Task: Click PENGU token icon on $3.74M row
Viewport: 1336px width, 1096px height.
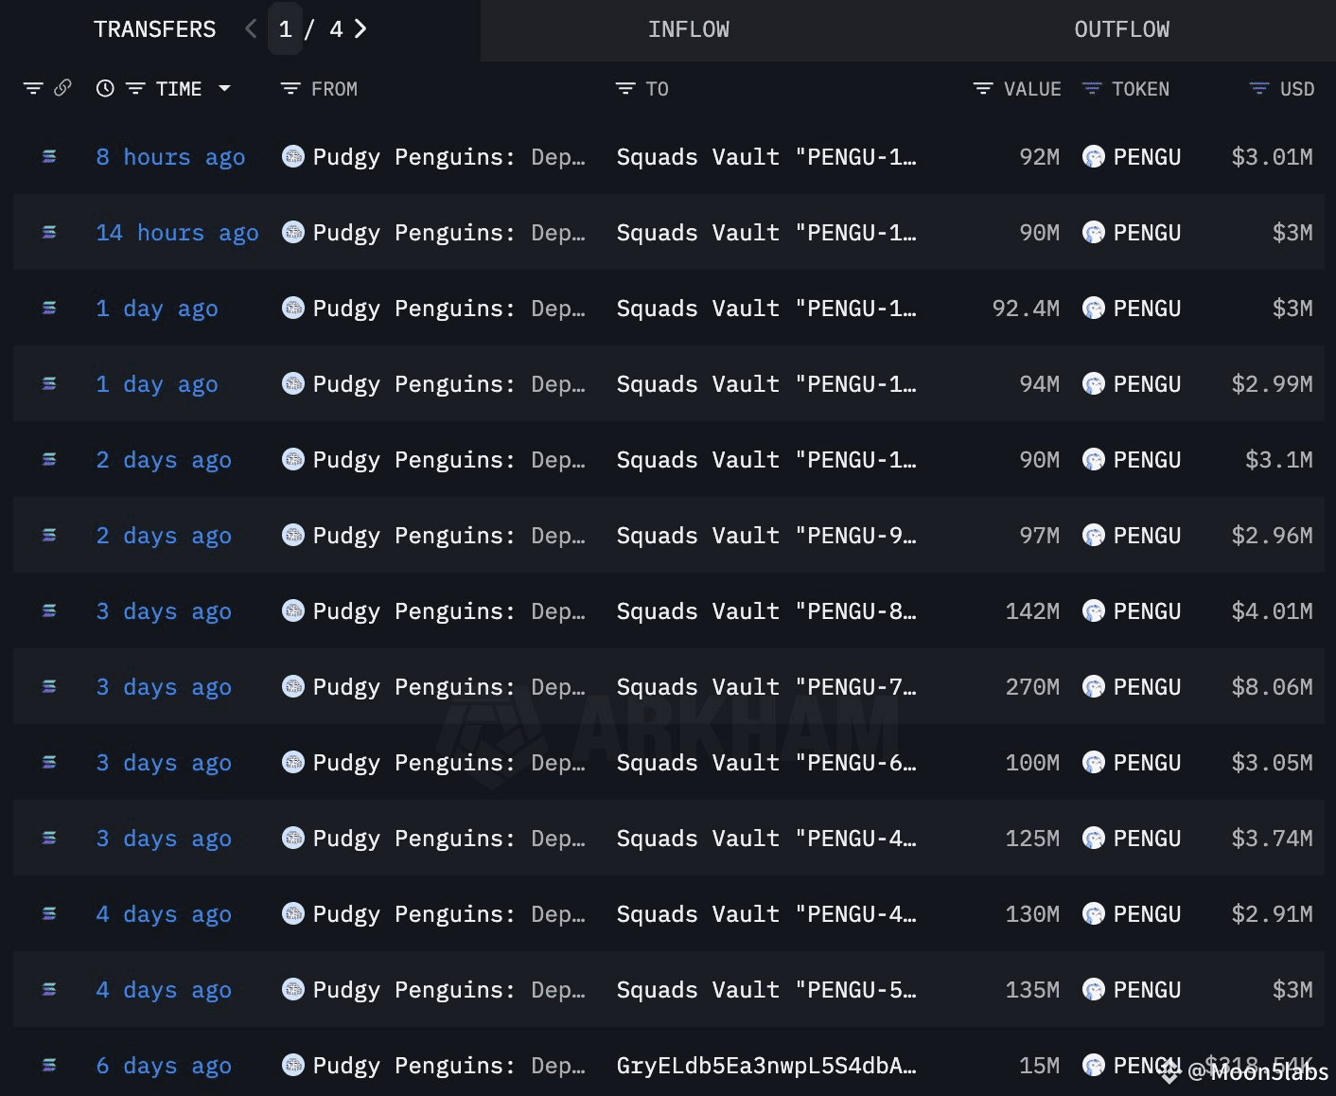Action: [x=1094, y=838]
